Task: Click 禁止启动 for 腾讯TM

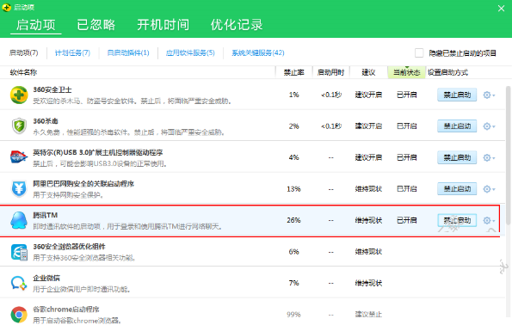Action: point(457,220)
